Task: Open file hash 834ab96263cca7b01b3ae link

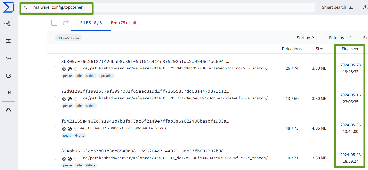Action: coord(145,151)
